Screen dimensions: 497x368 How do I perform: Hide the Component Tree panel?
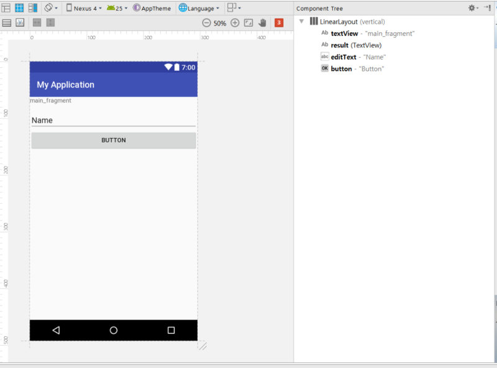[488, 8]
